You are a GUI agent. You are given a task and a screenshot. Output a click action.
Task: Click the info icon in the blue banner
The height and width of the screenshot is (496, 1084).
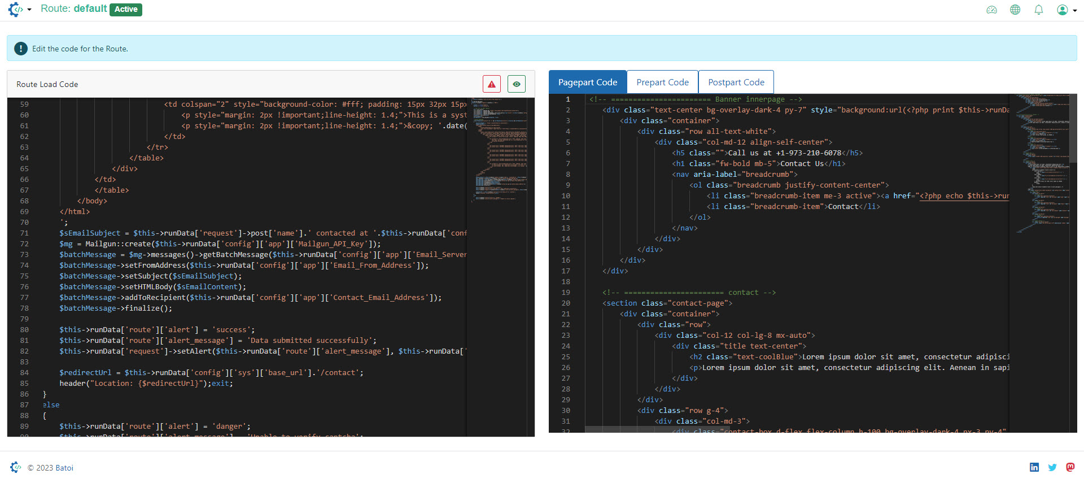pos(21,49)
